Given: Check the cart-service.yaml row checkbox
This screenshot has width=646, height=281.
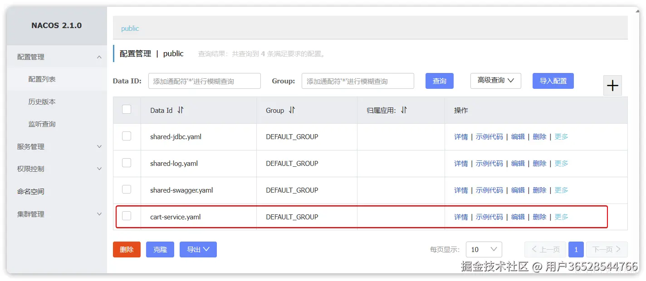Looking at the screenshot, I should click(127, 216).
